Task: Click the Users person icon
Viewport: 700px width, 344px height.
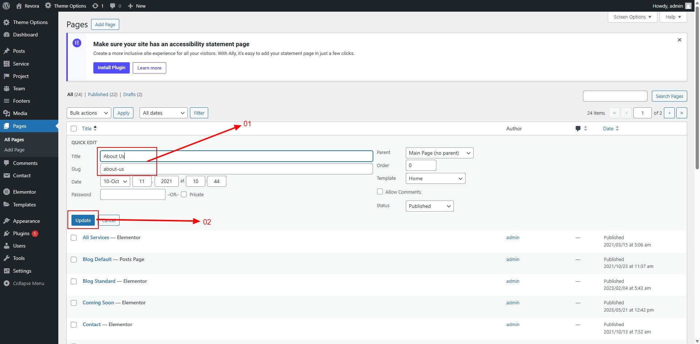Action: (x=6, y=246)
